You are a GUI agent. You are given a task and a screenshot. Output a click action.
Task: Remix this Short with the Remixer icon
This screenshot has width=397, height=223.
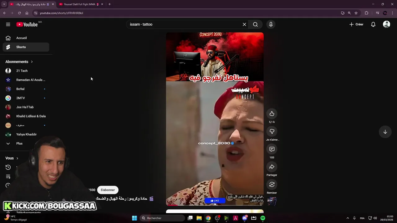272,185
